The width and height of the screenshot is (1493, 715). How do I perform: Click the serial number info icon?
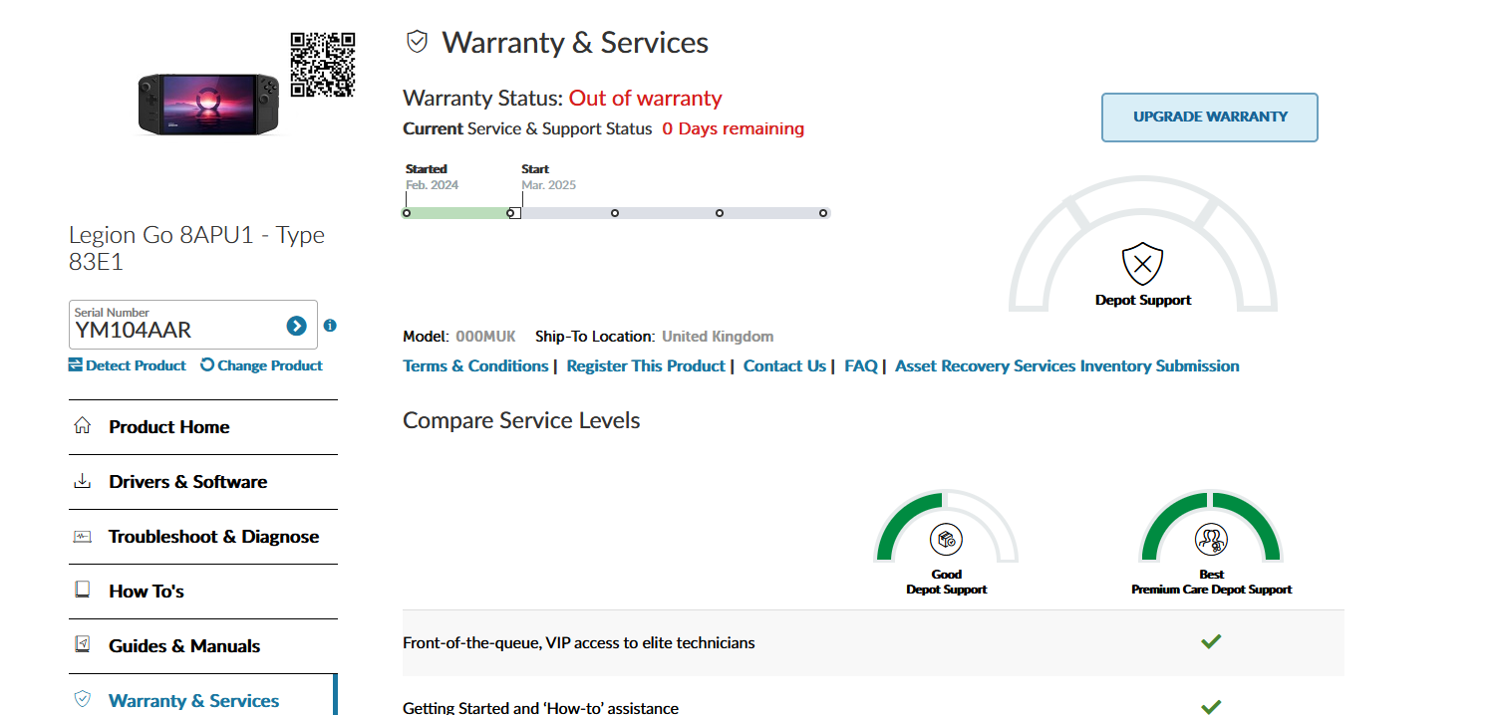[x=330, y=326]
